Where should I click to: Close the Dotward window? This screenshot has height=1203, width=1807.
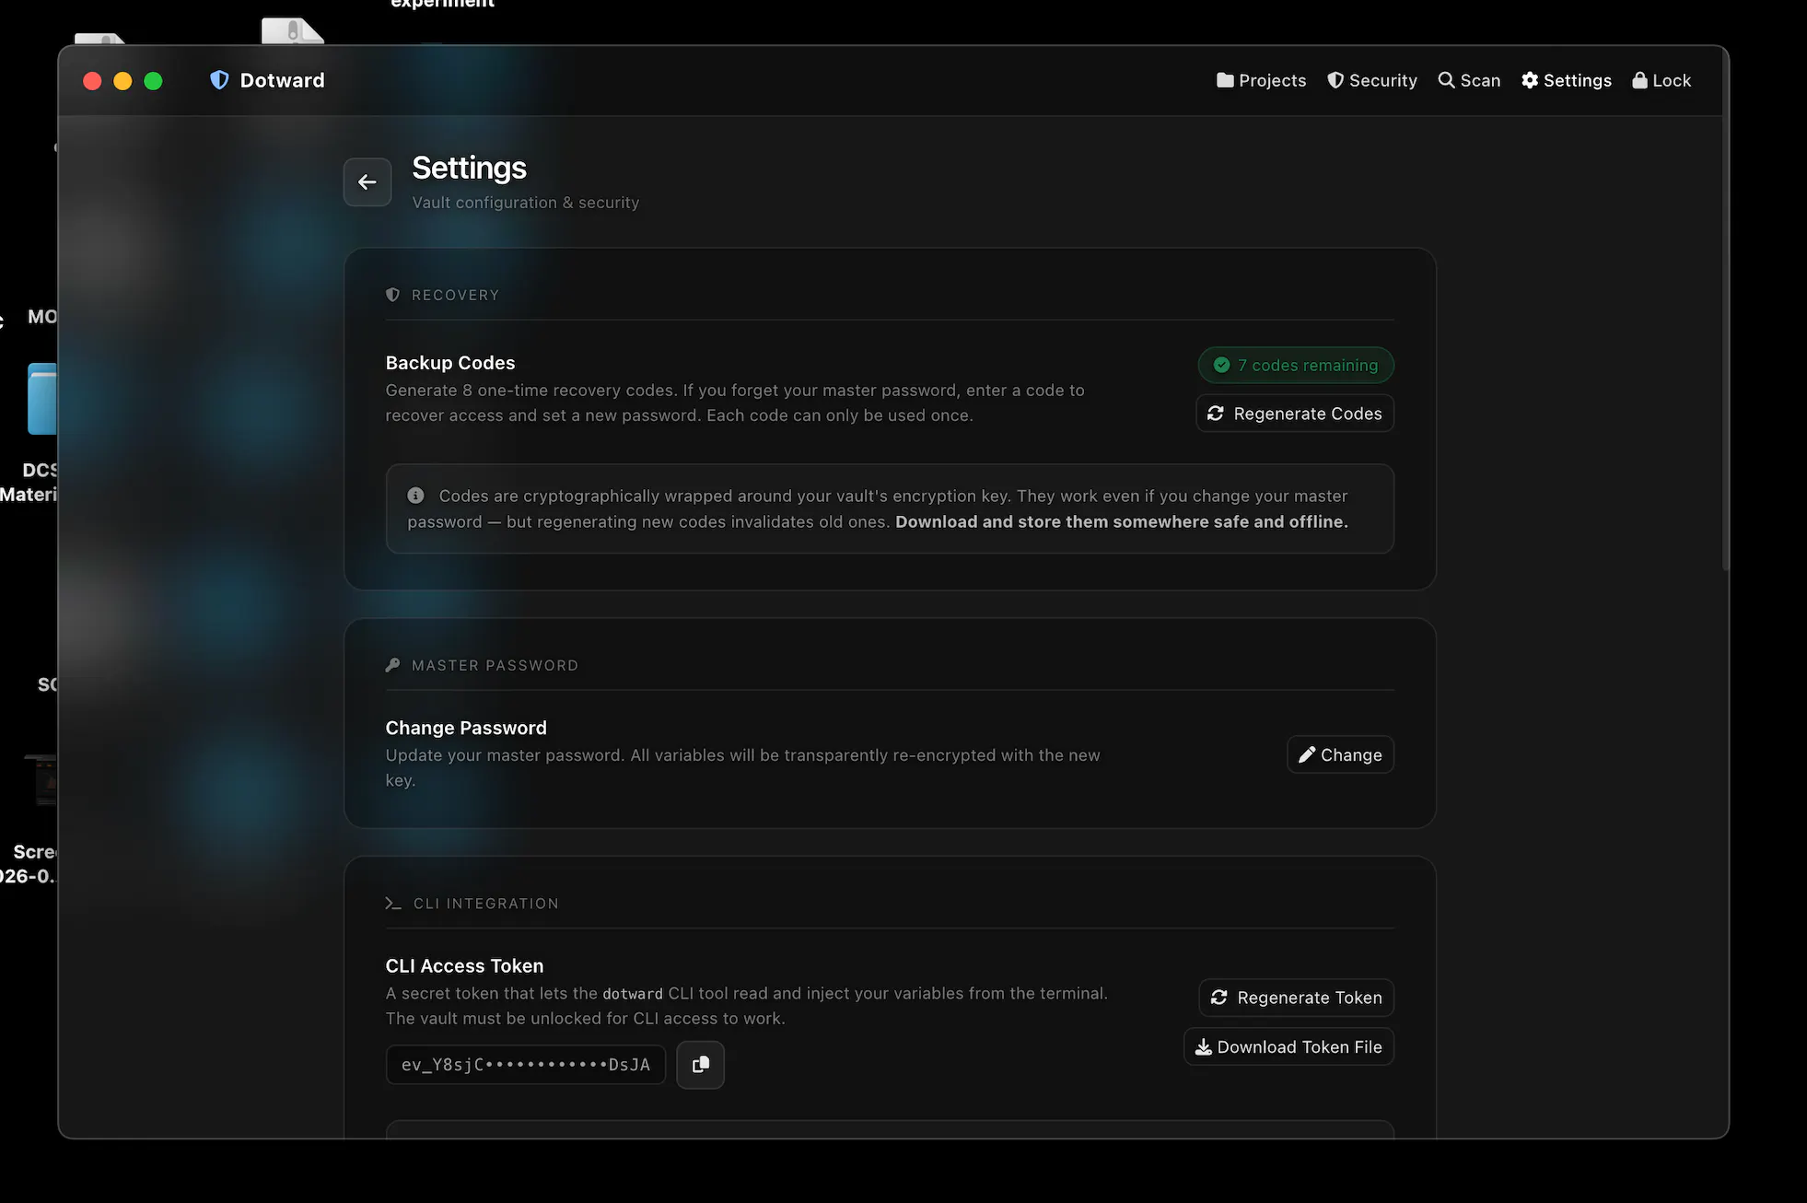(92, 81)
